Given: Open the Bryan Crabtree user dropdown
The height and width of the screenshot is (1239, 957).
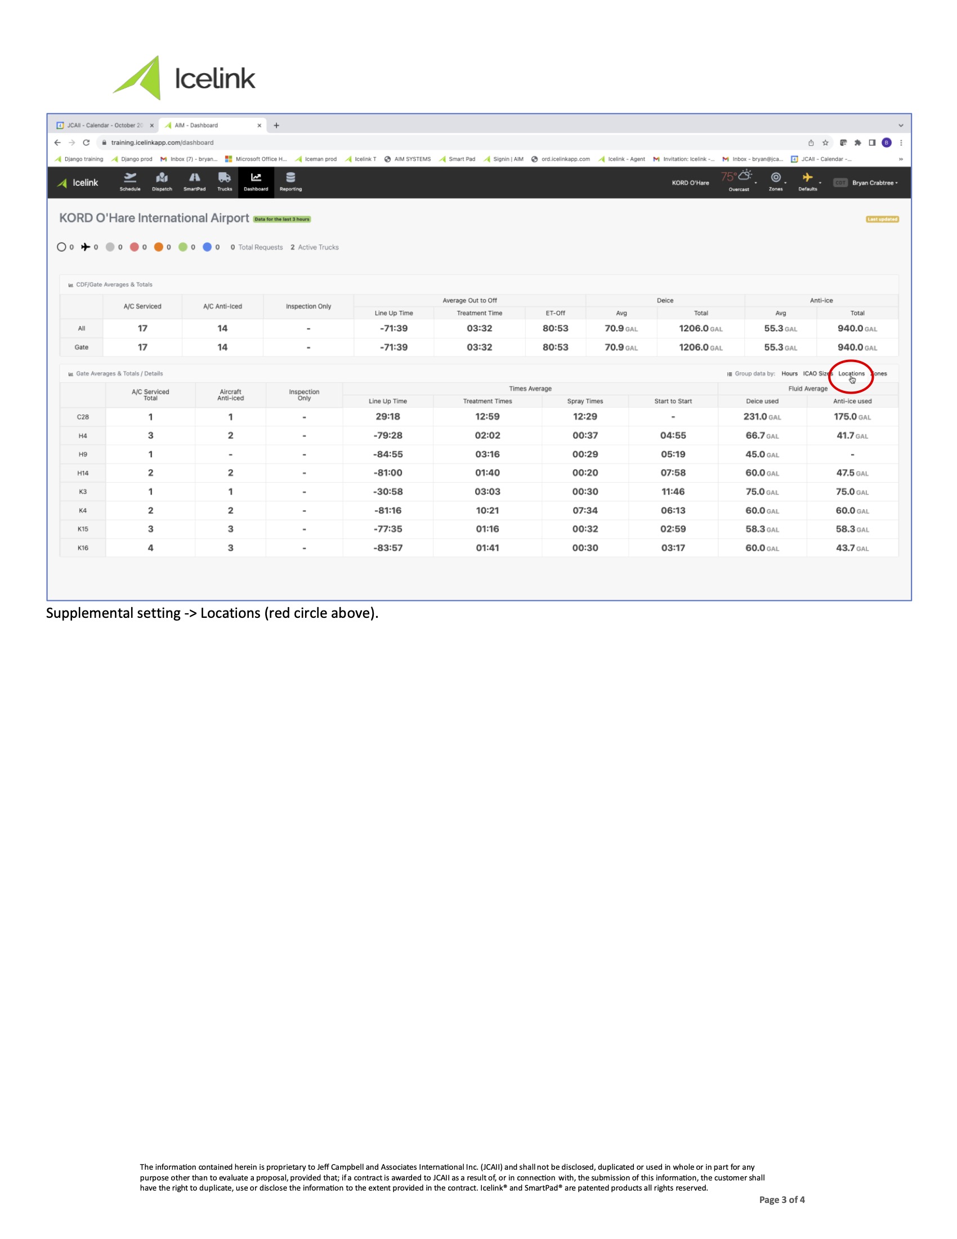Looking at the screenshot, I should coord(875,182).
